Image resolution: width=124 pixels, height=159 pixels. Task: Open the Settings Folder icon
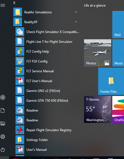point(20,140)
